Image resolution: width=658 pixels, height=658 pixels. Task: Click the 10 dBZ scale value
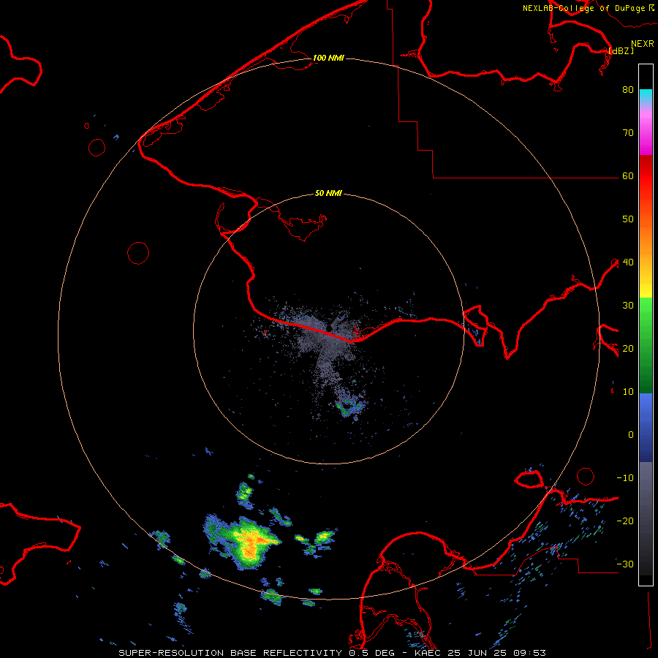pos(628,392)
